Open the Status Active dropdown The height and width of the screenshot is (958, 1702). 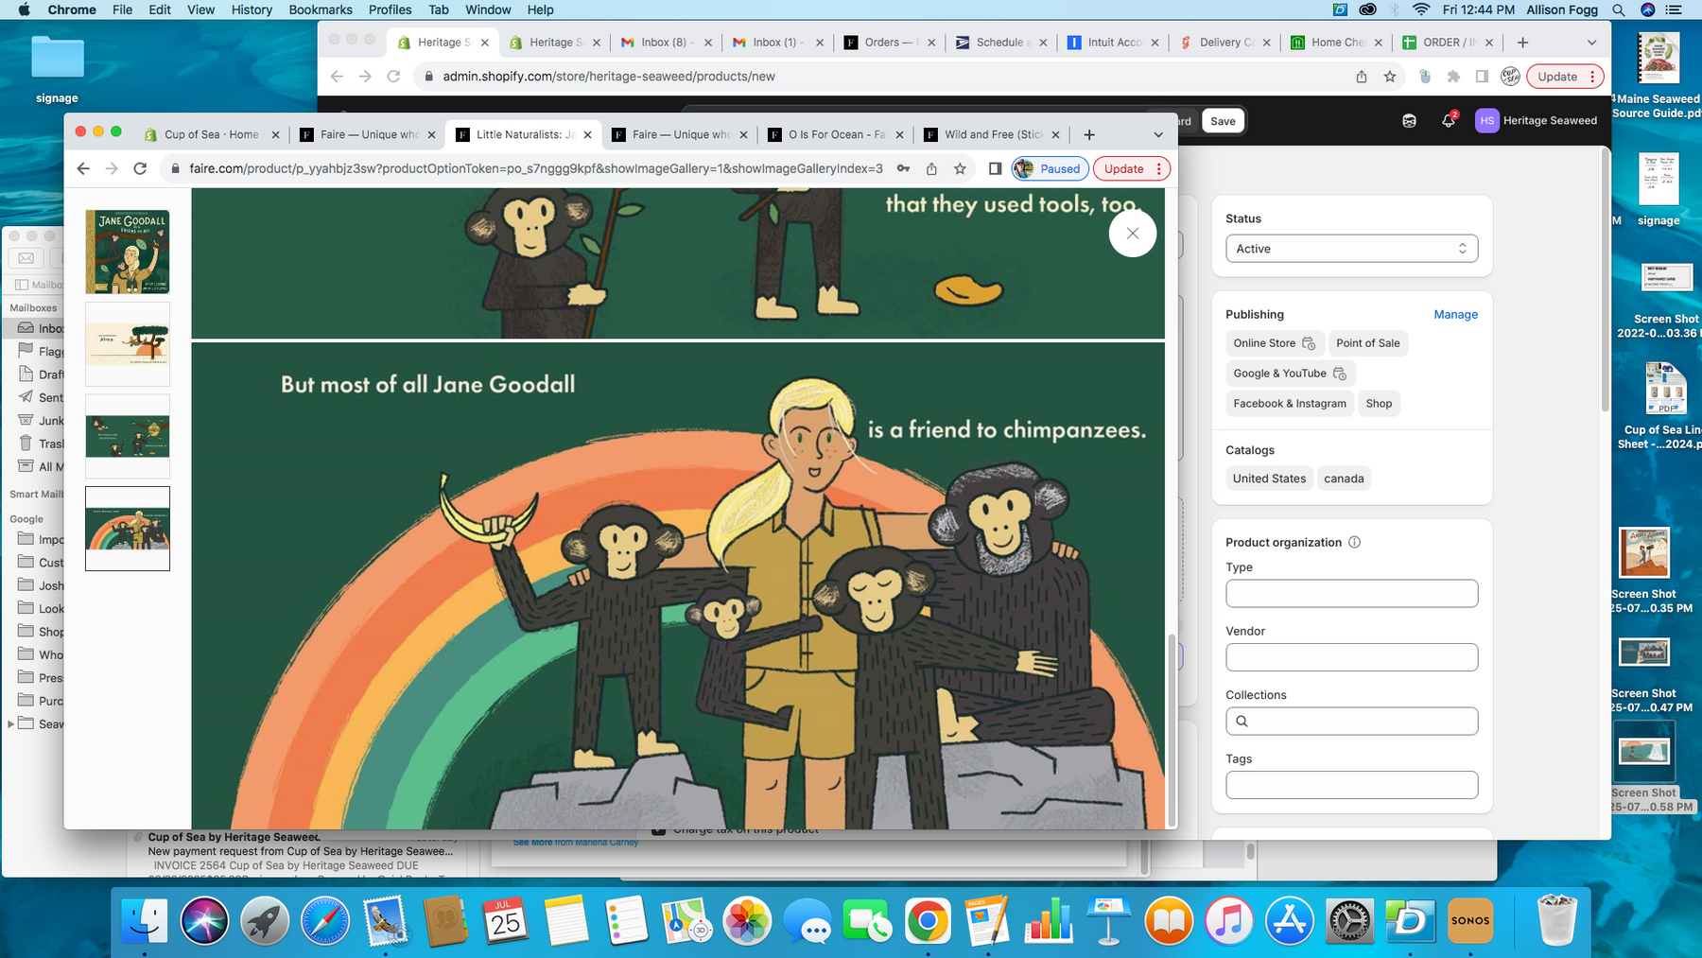1351,249
